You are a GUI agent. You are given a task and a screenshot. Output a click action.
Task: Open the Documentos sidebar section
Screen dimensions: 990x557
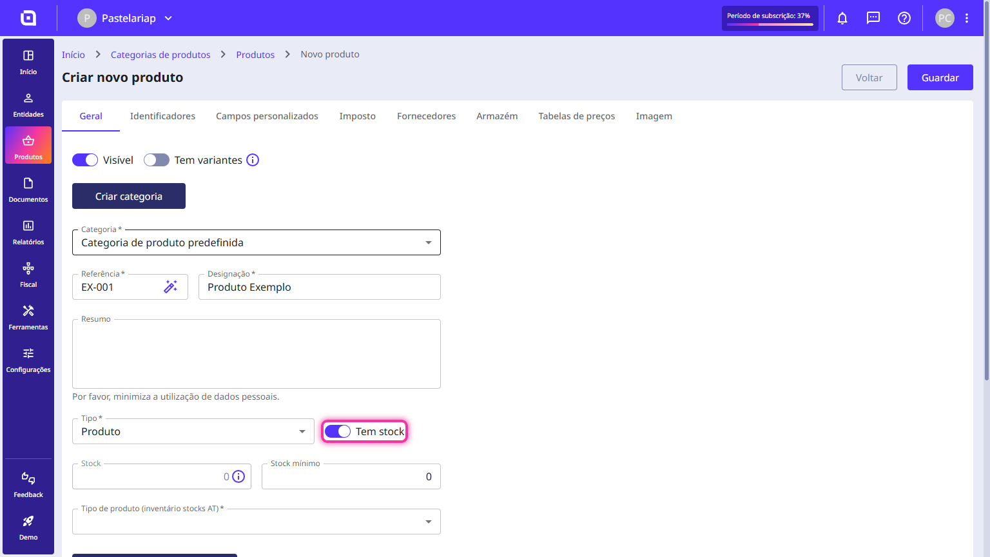(28, 190)
